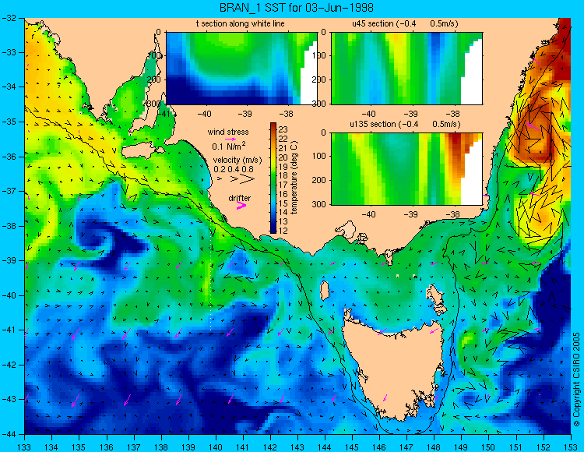Click the 'velocity (m/s)' legend label
This screenshot has width=584, height=452.
click(237, 160)
